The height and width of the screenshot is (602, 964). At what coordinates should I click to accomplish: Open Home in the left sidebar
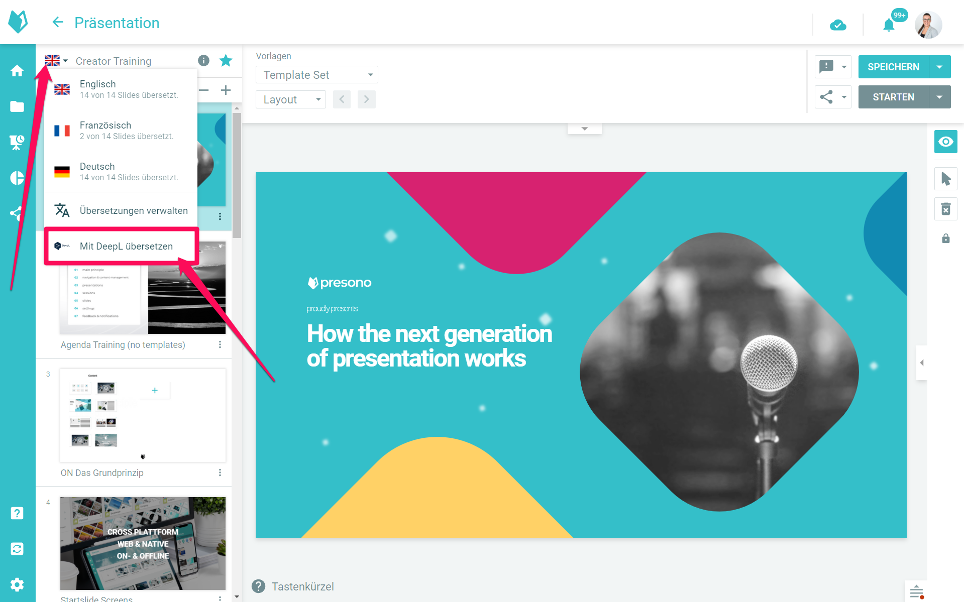(x=17, y=71)
